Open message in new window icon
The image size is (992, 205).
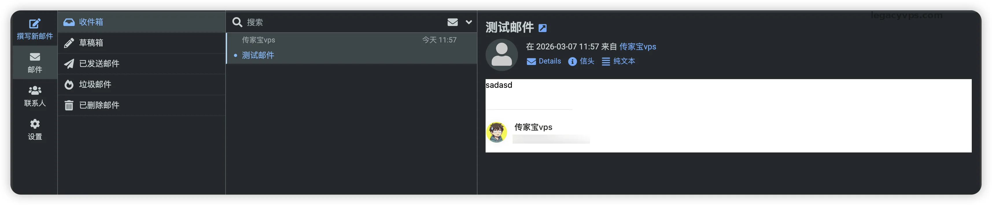[x=543, y=28]
